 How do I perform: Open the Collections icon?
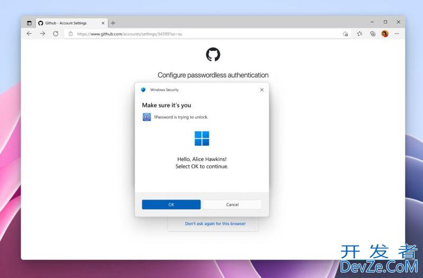coord(373,34)
